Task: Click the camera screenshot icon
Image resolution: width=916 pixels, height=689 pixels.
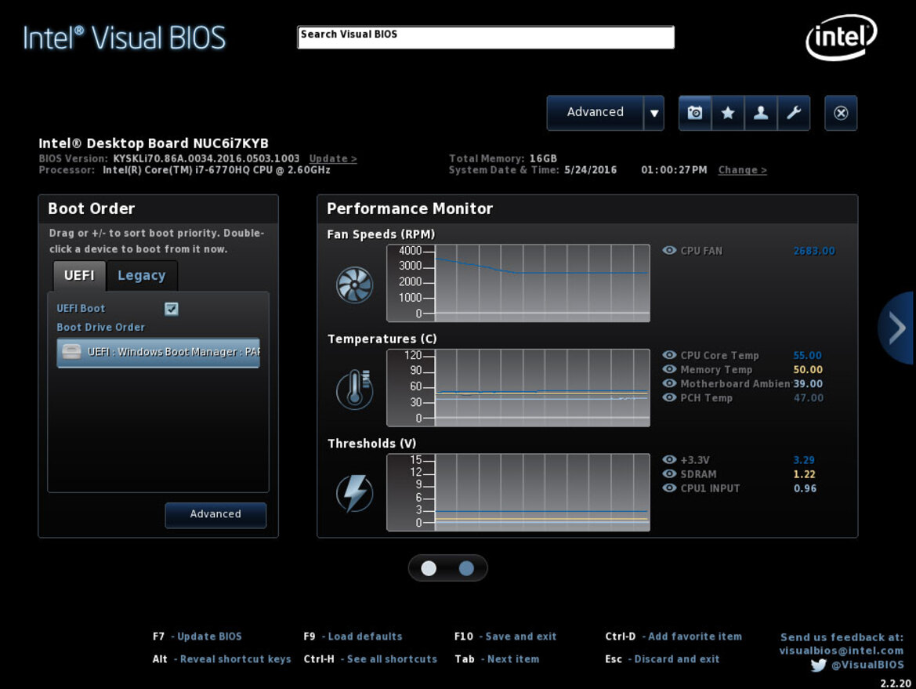Action: click(x=694, y=113)
